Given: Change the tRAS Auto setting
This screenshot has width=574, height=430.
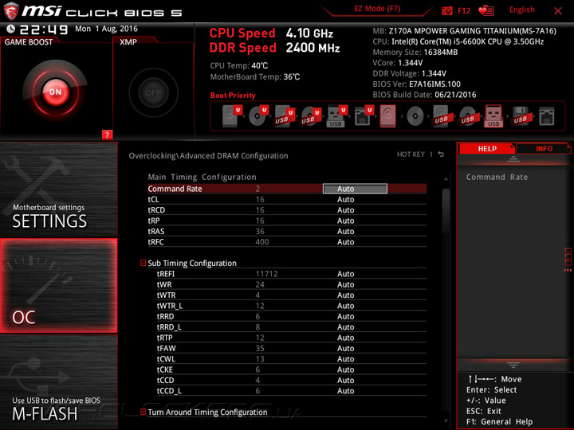Looking at the screenshot, I should click(345, 231).
